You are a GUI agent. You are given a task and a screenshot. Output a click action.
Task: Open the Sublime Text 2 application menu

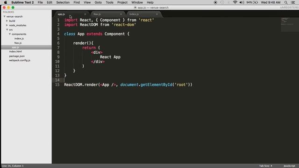pos(22,2)
